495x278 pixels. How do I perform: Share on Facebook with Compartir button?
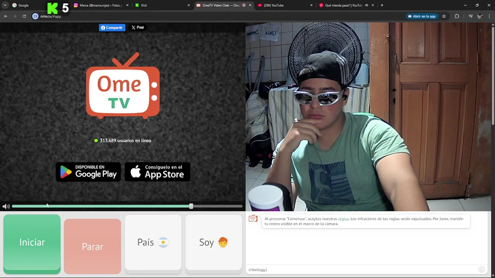pyautogui.click(x=112, y=27)
